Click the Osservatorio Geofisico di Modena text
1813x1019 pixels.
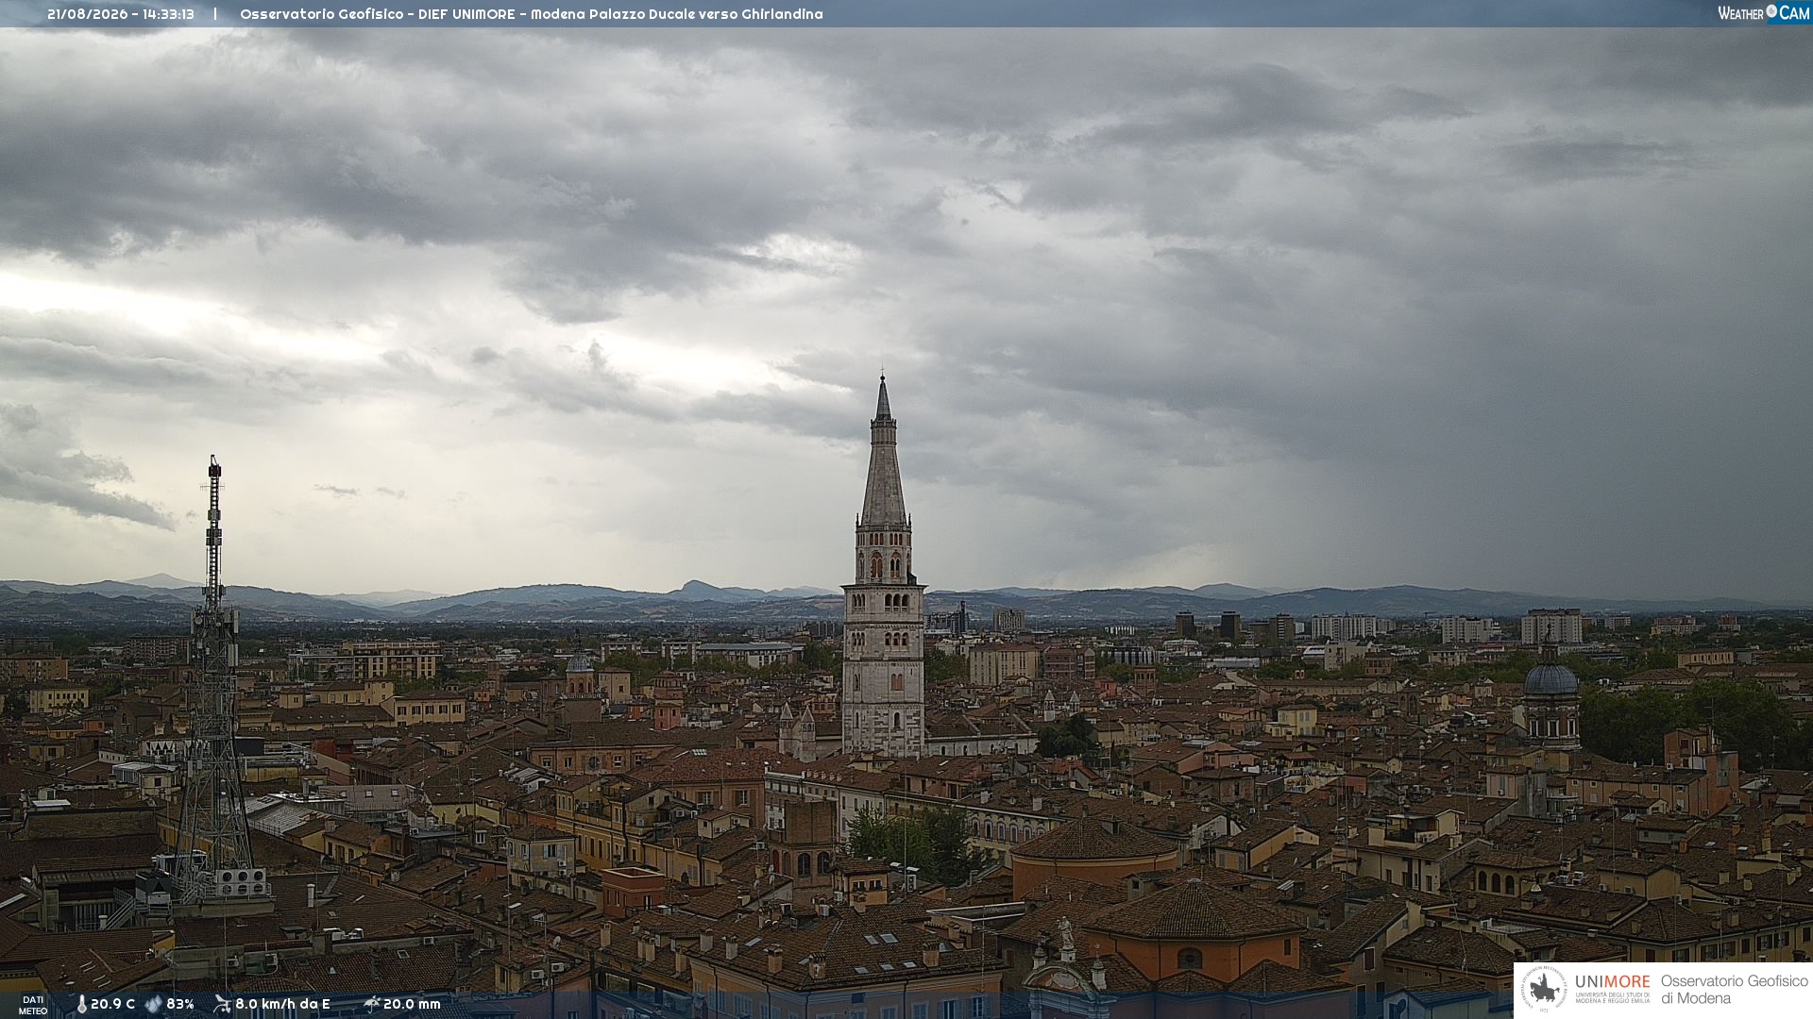[1734, 990]
